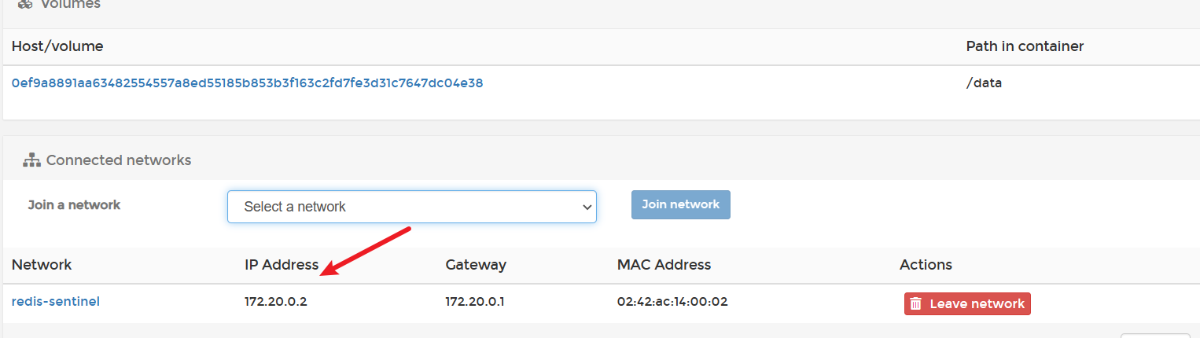Open the volume link starting with 0ef9a8891aa
1200x338 pixels.
tap(247, 83)
